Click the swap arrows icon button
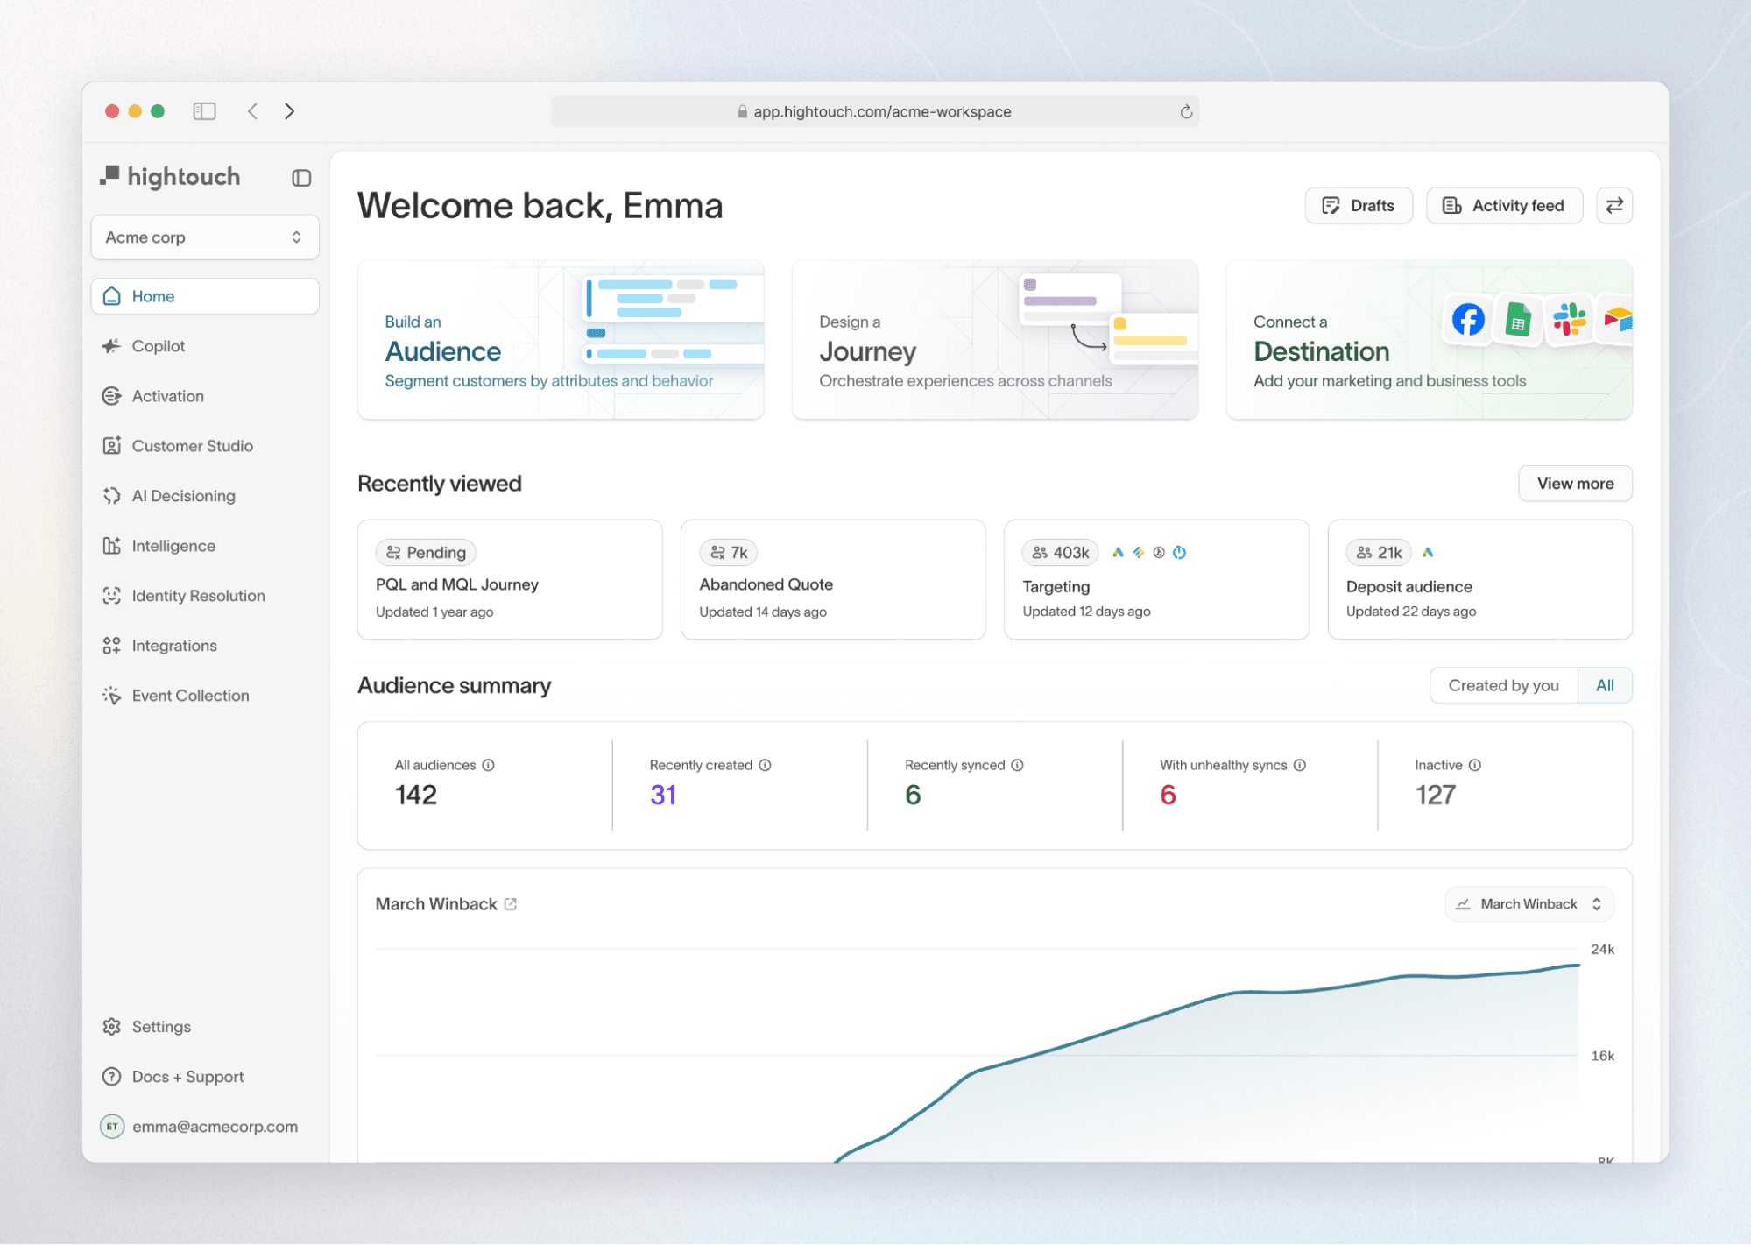 [1613, 206]
